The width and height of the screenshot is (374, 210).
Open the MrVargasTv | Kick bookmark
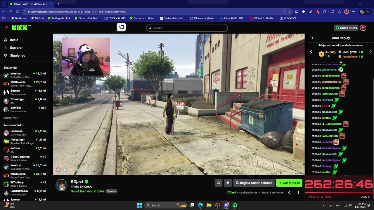click(59, 18)
